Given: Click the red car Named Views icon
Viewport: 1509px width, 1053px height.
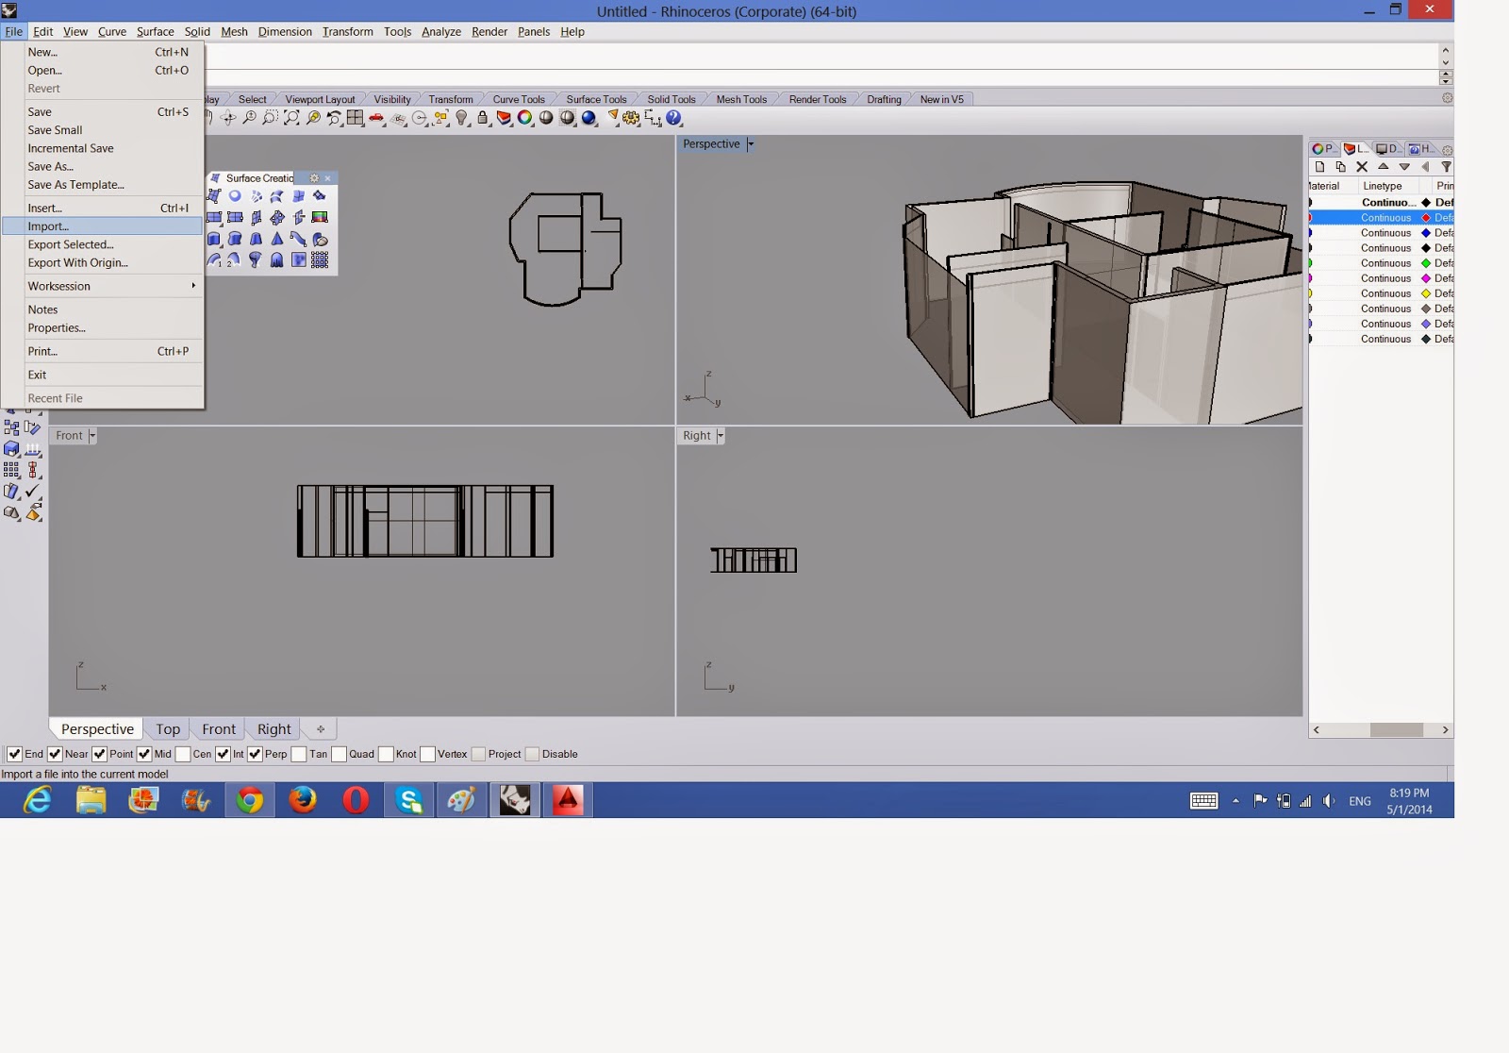Looking at the screenshot, I should click(x=376, y=118).
